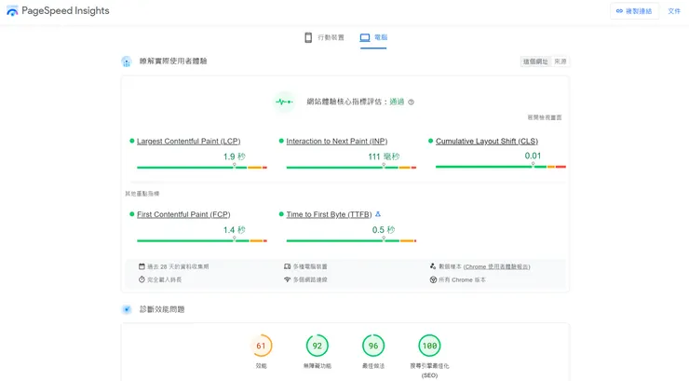The width and height of the screenshot is (689, 381).
Task: Expand the view via 展開檢視畫面
Action: click(545, 117)
